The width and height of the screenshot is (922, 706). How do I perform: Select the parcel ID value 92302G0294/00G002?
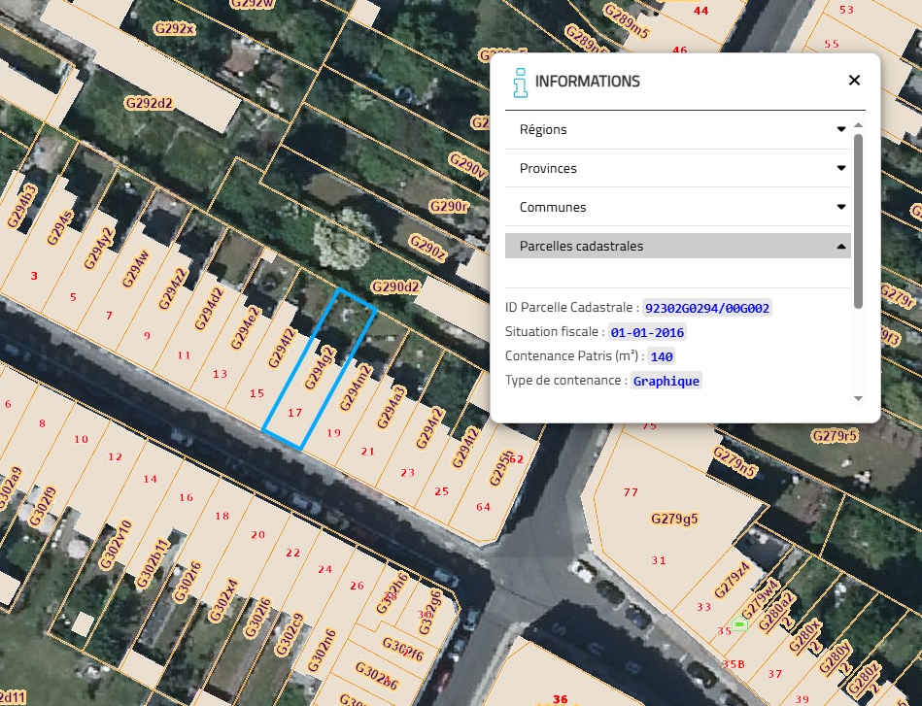coord(707,308)
